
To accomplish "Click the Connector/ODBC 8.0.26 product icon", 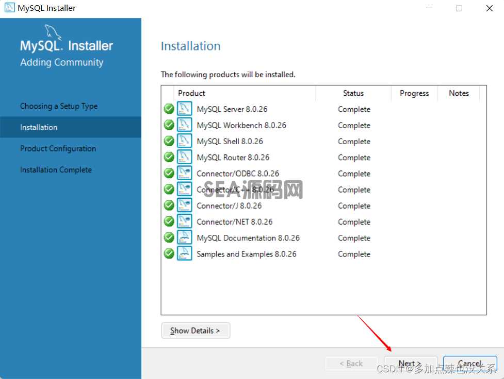I will 185,173.
